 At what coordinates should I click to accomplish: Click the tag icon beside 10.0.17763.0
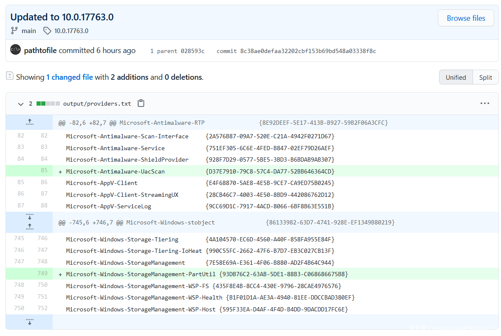point(47,31)
